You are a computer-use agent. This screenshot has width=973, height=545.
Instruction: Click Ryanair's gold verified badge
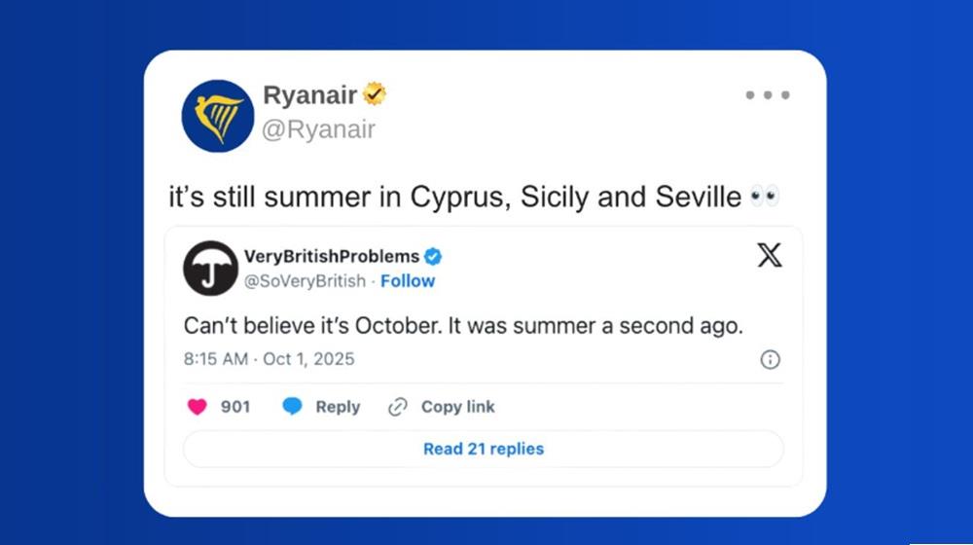tap(375, 95)
